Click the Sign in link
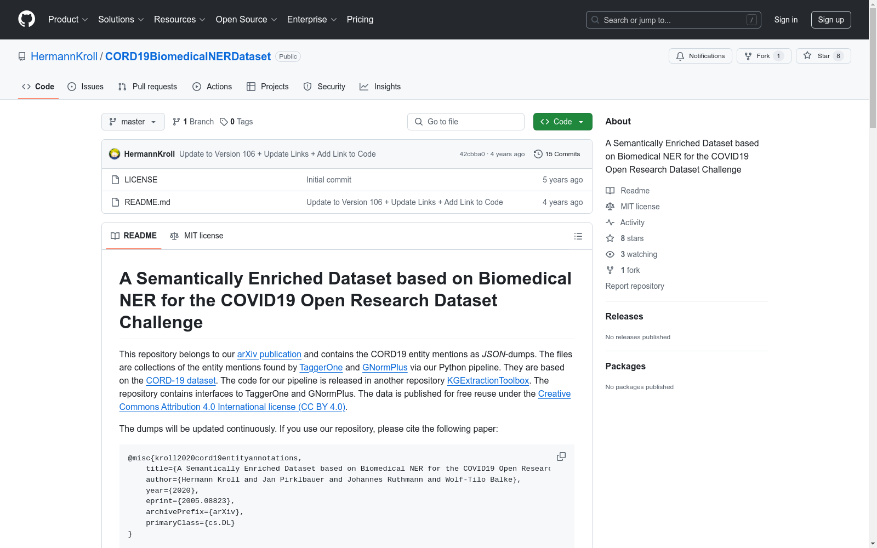Viewport: 877px width, 548px height. [x=786, y=20]
